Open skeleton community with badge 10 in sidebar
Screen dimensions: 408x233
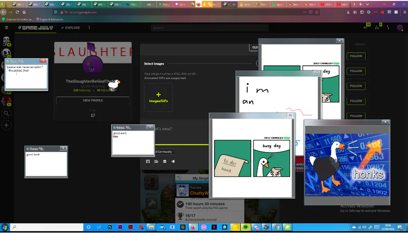[6, 41]
